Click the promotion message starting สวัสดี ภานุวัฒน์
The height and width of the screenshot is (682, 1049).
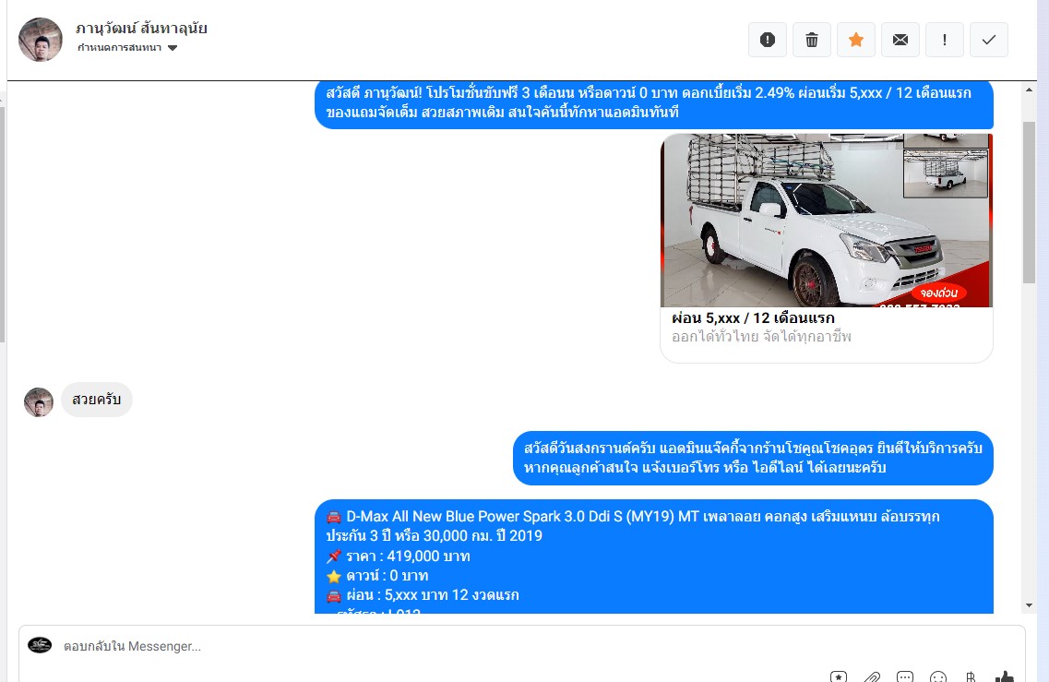(653, 103)
